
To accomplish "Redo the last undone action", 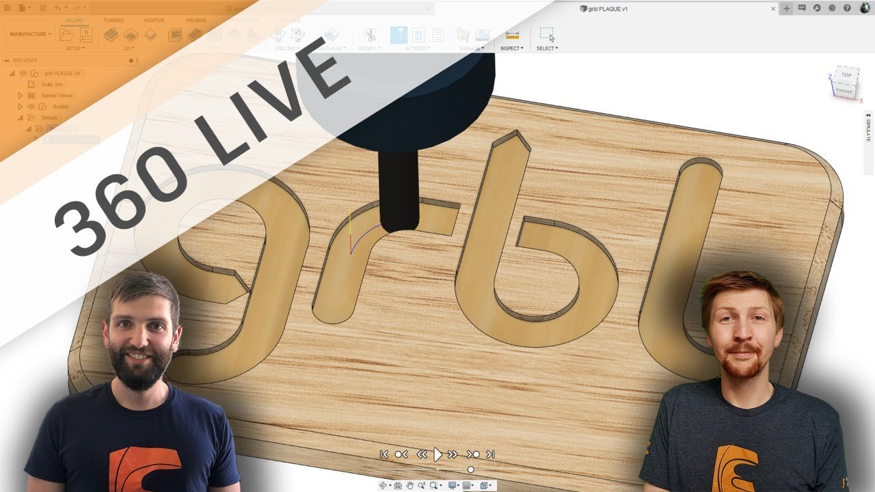I will 75,8.
